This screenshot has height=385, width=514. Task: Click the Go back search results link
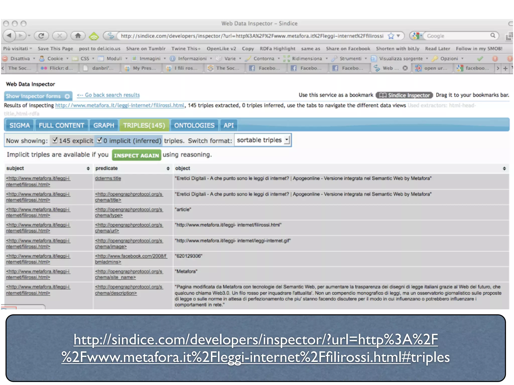coord(108,95)
